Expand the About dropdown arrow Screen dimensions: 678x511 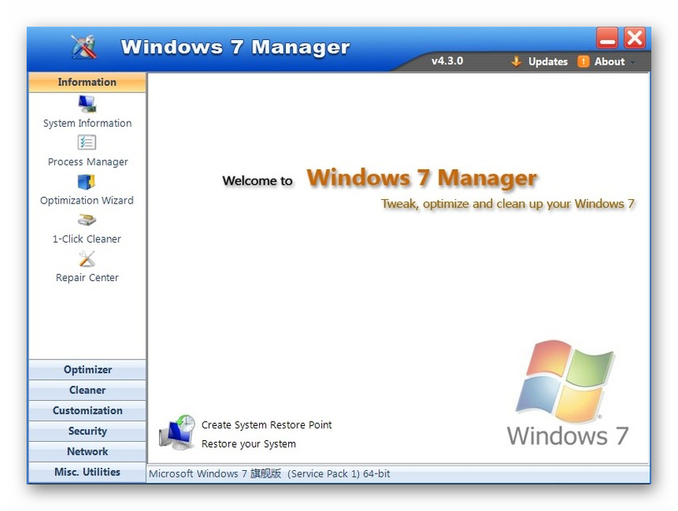632,63
